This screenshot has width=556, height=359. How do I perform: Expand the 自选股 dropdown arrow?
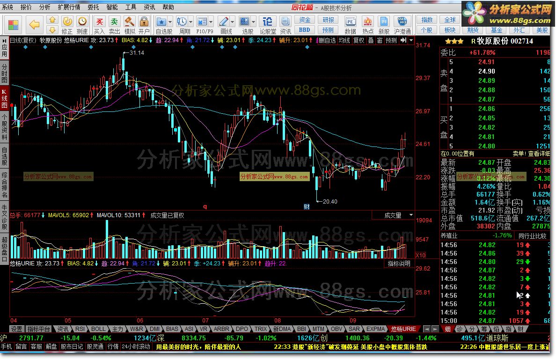coord(170,22)
